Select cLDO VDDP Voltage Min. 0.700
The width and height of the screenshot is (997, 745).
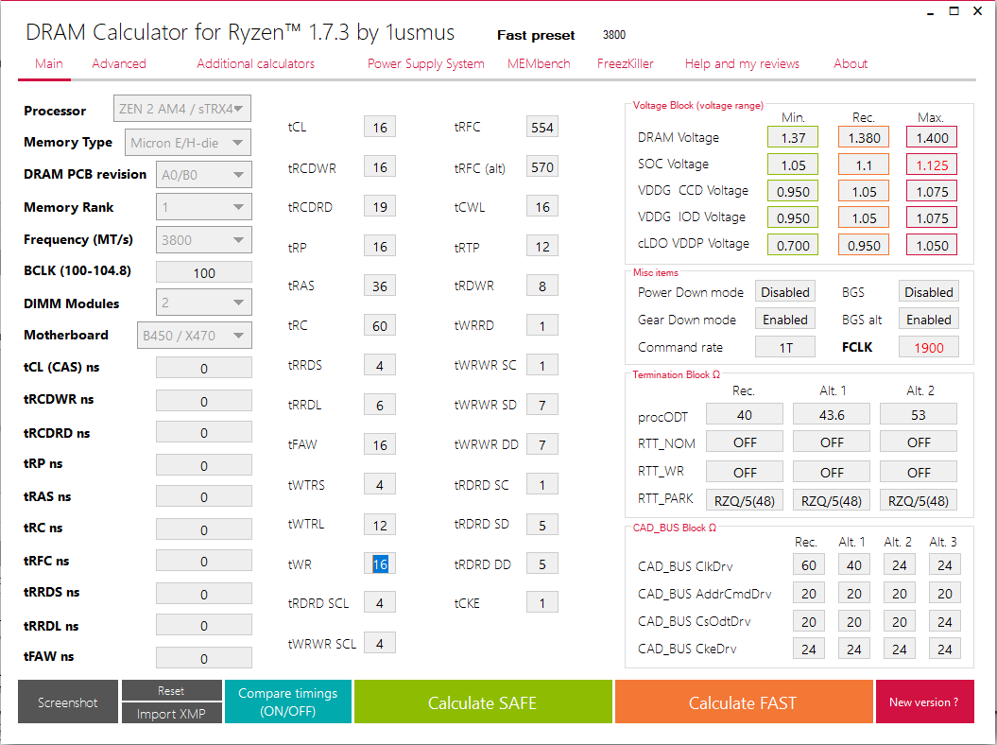click(793, 245)
